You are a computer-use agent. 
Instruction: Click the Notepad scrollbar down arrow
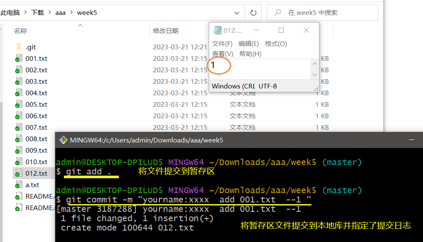[314, 75]
